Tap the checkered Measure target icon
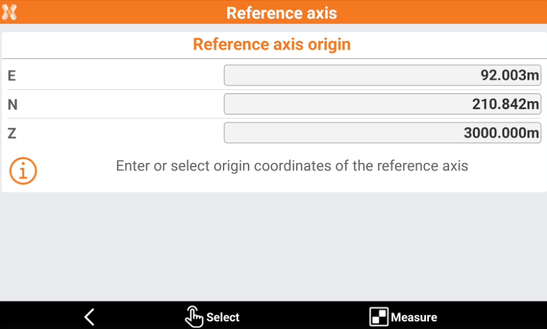Screen dimensions: 547x329 [378, 317]
